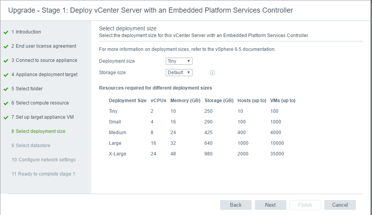Click the Cancel button
Image resolution: width=372 pixels, height=215 pixels.
pyautogui.click(x=340, y=205)
